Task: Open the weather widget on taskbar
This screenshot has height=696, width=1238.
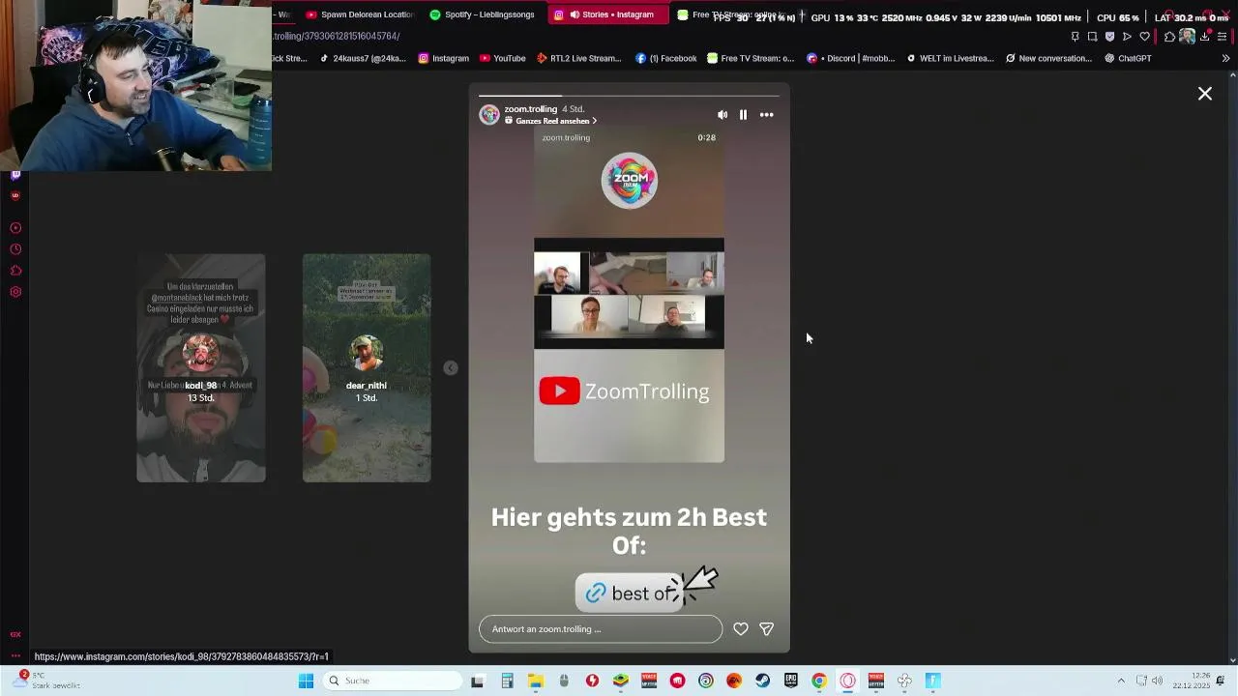Action: pos(46,681)
